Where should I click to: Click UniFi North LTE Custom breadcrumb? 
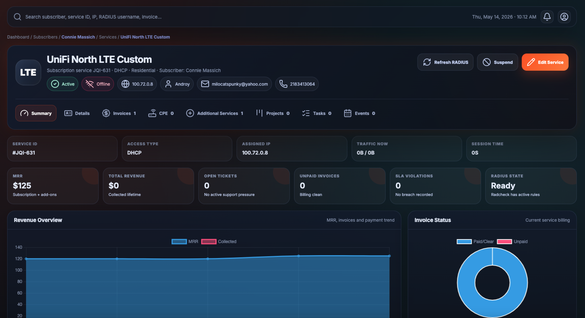pos(145,37)
